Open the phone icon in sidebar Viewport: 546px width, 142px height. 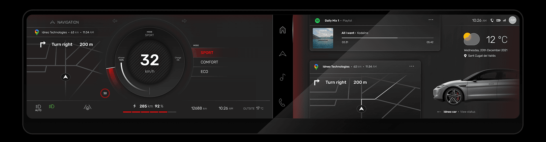click(x=282, y=102)
